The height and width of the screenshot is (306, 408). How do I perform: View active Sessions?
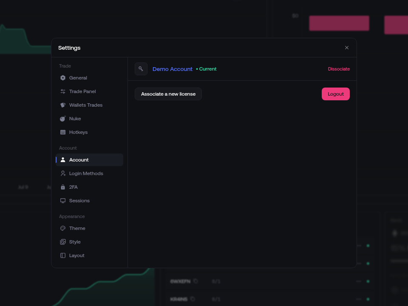pyautogui.click(x=89, y=201)
